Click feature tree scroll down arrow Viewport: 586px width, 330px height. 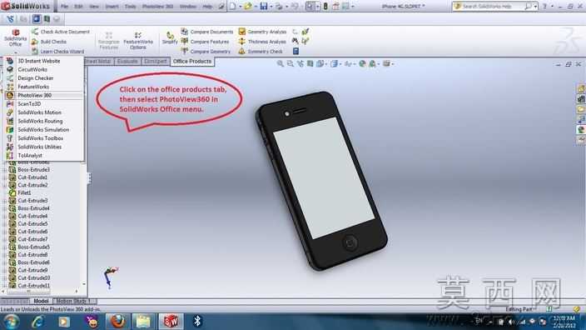click(x=84, y=284)
